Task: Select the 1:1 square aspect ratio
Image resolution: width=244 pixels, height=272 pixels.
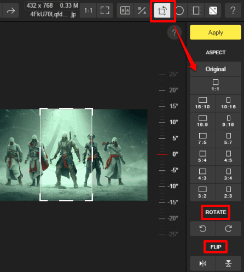Action: pos(216,85)
